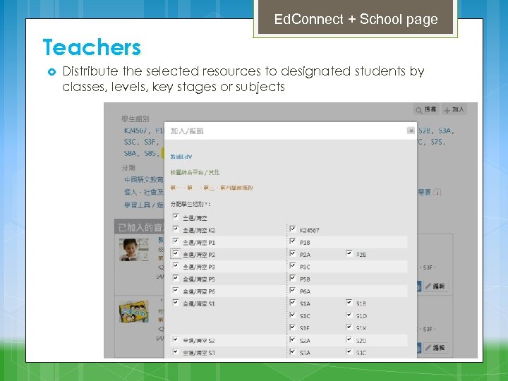Viewport: 508px width, 381px height.
Task: Click the 中國語文教育 category link
Action: tap(144, 179)
